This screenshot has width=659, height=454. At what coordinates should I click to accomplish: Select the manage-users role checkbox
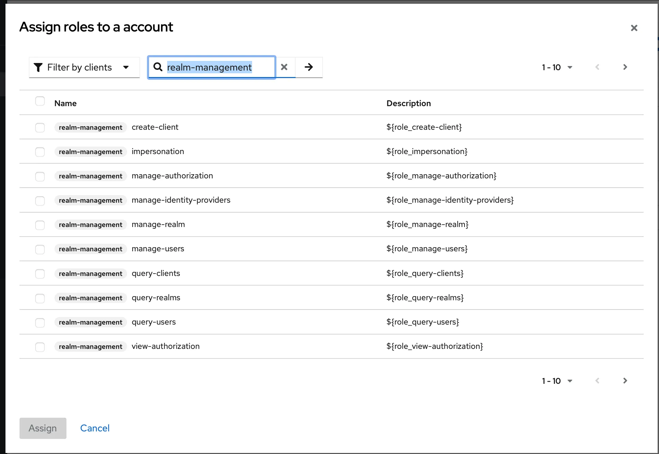pos(40,249)
